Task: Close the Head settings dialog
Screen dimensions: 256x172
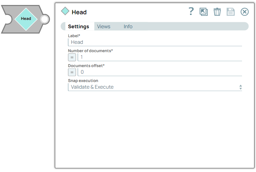Action: pos(245,12)
